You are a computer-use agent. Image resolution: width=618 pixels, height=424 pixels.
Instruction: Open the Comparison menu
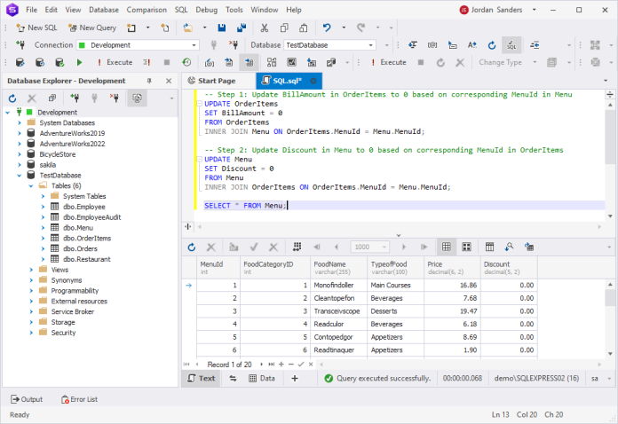(x=147, y=9)
